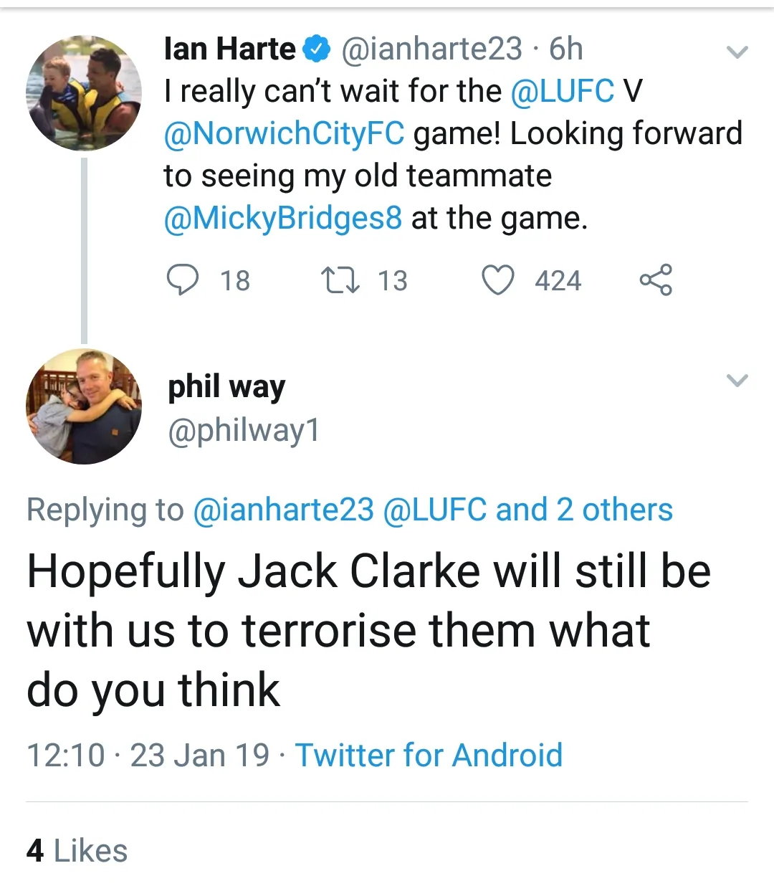Click the @philway1 handle

(x=244, y=430)
